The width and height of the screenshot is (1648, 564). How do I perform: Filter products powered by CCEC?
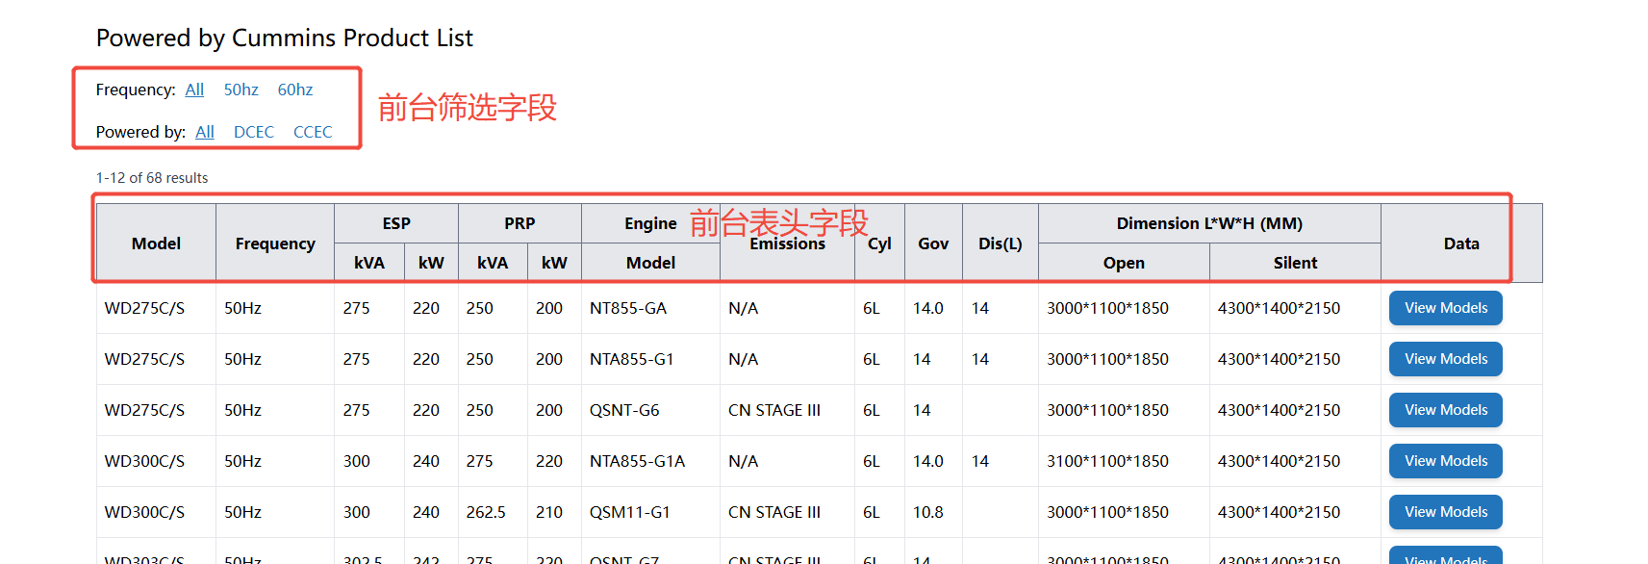point(313,132)
